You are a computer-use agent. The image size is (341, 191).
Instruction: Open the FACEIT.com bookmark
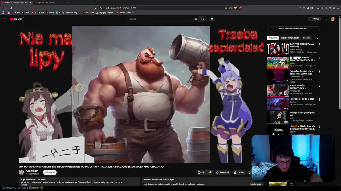pos(89,12)
